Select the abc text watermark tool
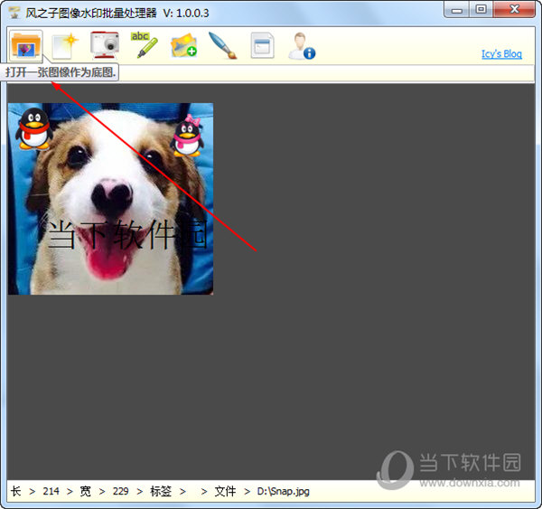Screen dimensions: 542x509 (x=144, y=44)
